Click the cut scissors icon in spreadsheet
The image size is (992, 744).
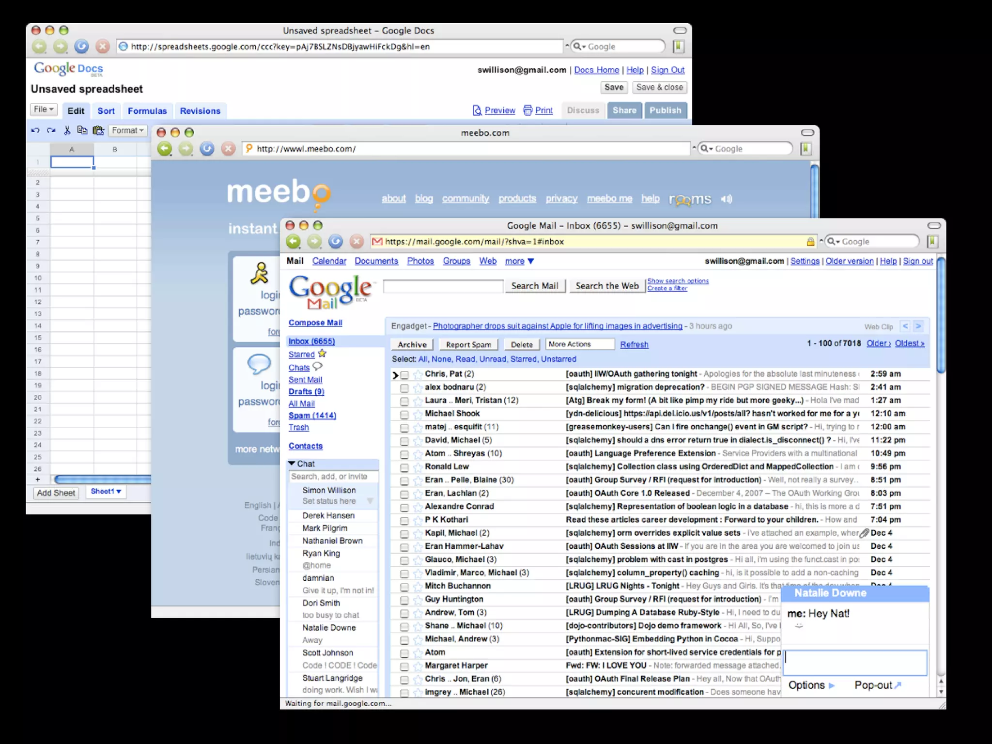(x=67, y=130)
